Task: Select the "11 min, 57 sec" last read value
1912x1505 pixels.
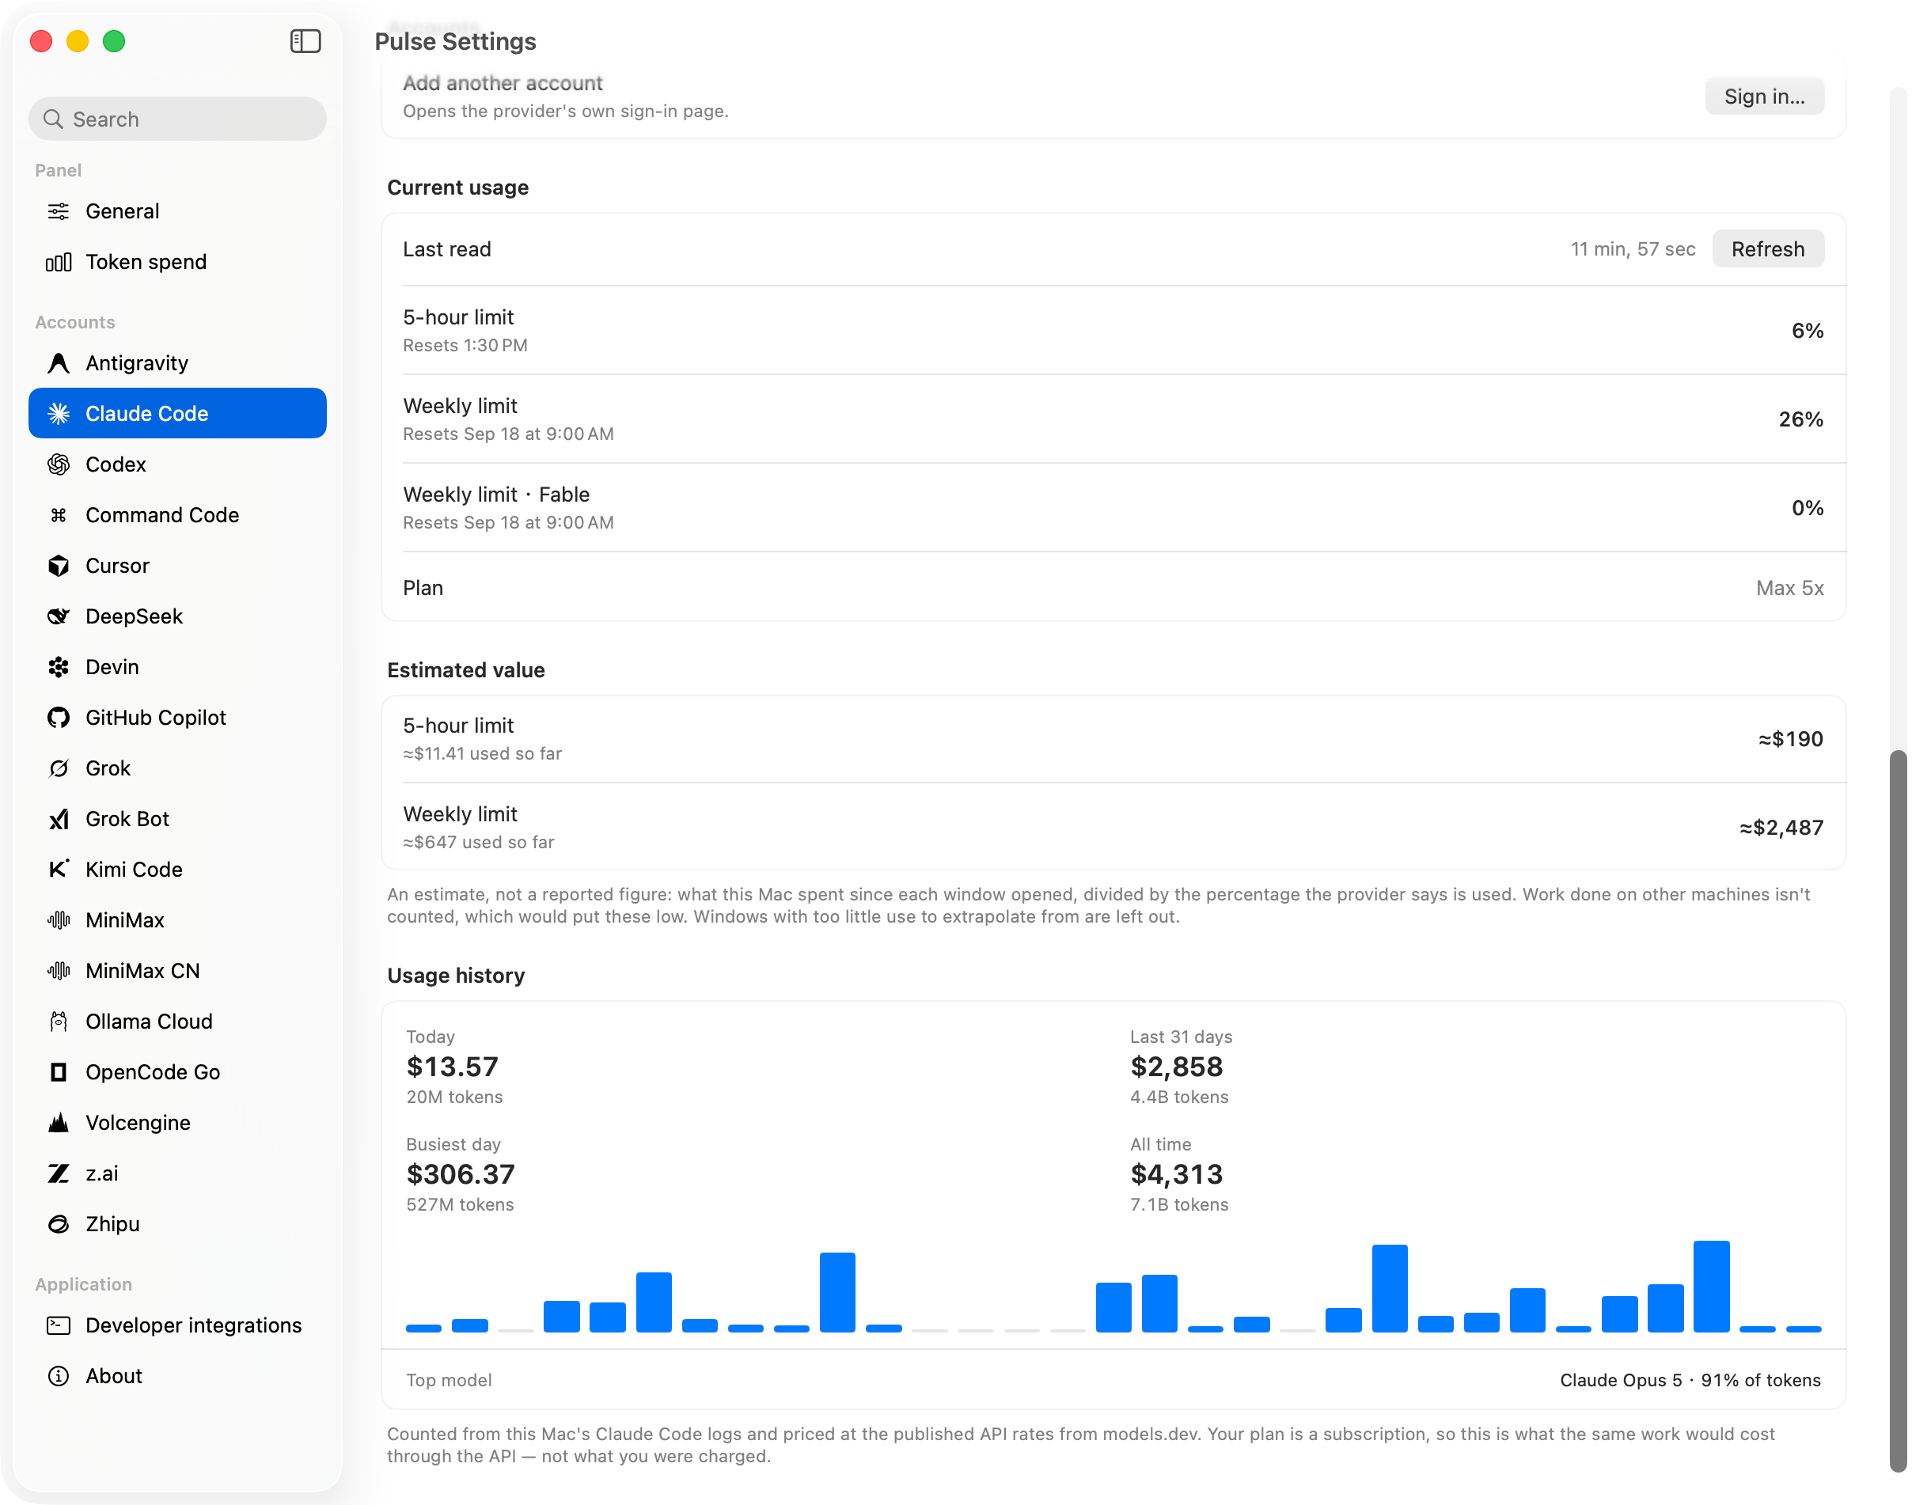Action: point(1633,249)
